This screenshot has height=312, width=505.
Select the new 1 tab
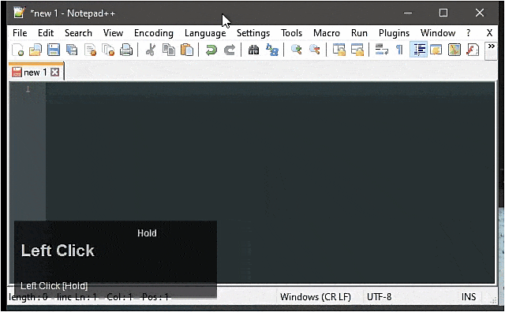[x=36, y=72]
